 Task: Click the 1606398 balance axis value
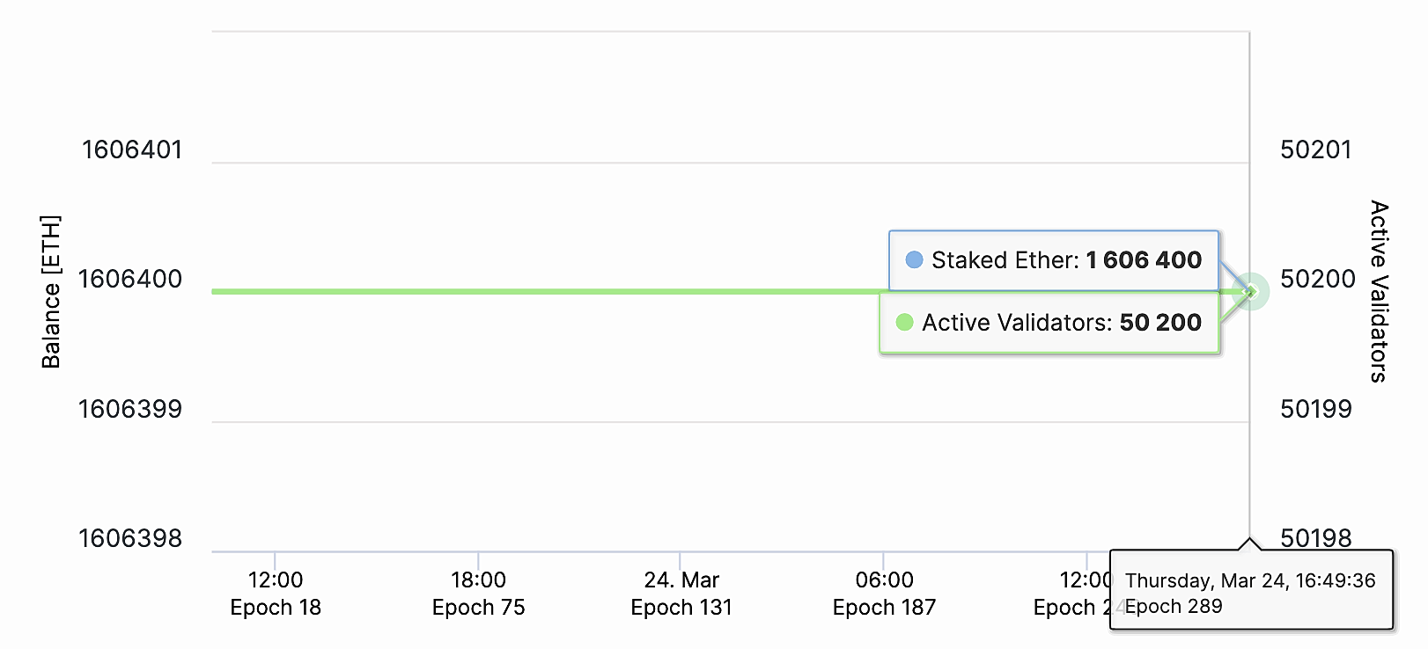130,538
